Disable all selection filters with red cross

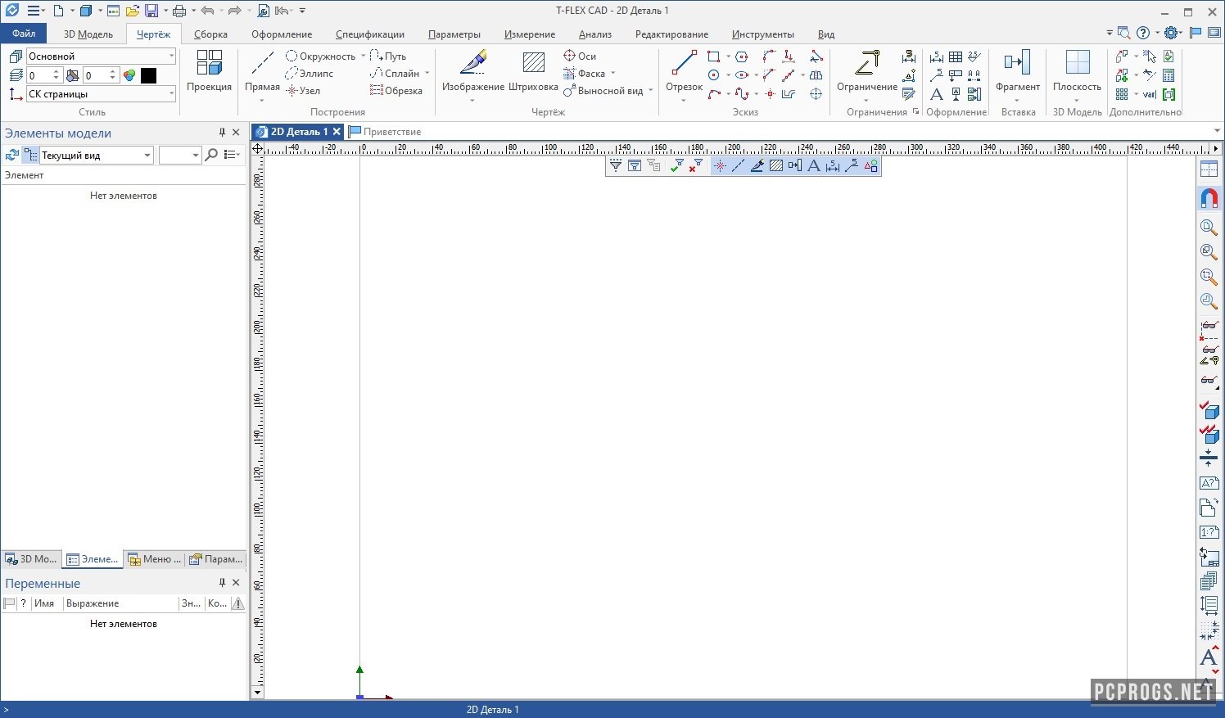point(695,165)
